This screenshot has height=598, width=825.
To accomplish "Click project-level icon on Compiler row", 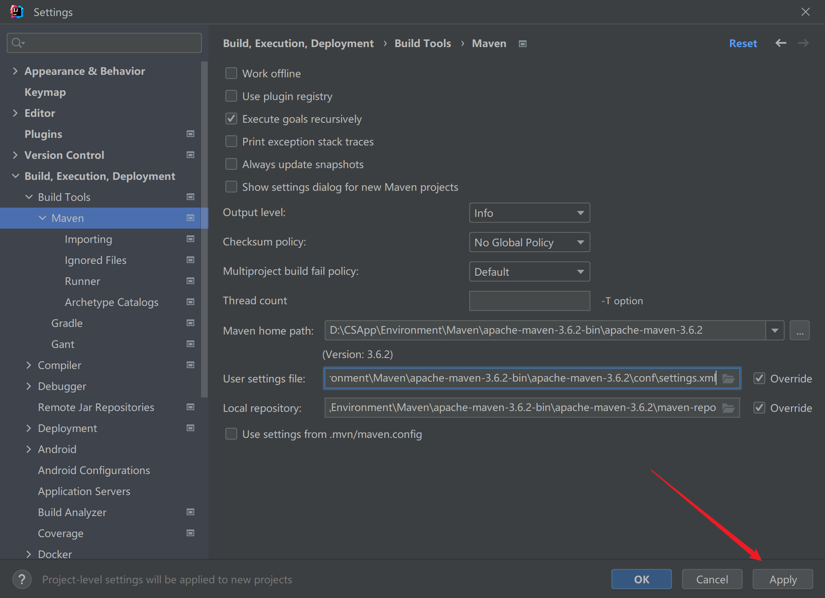I will point(190,365).
